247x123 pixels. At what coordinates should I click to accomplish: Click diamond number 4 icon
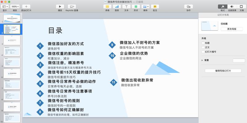40,74
